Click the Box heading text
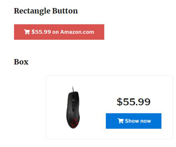The image size is (176, 147). pos(21,62)
